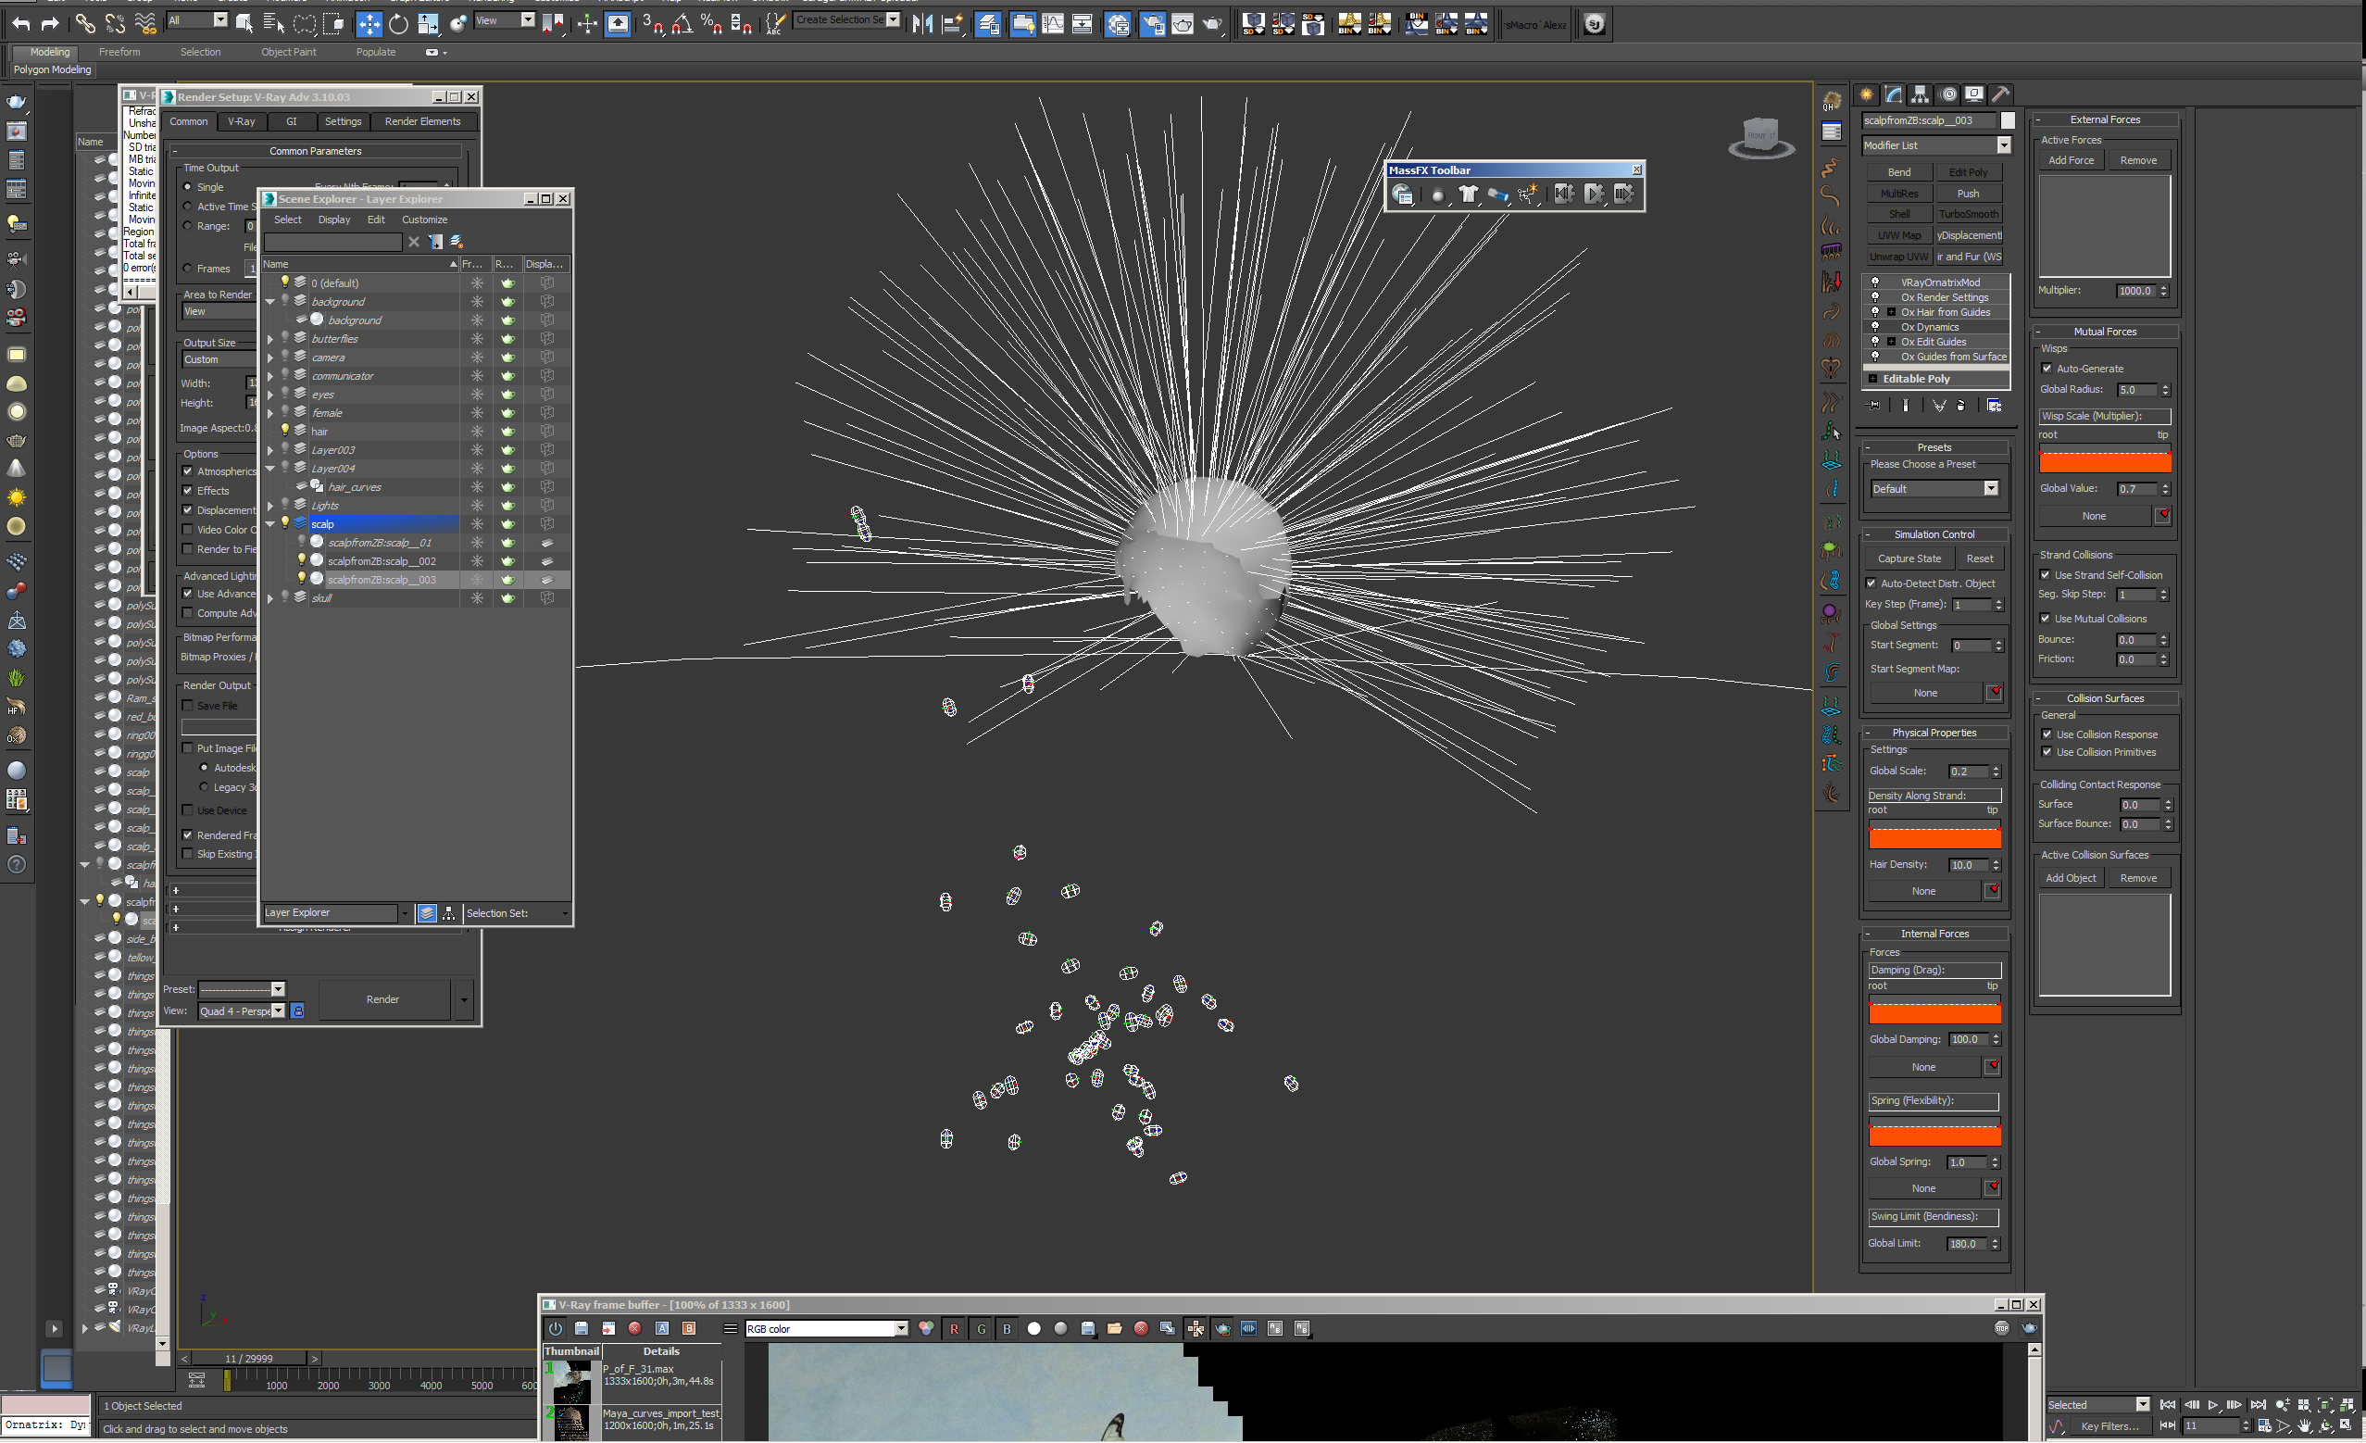
Task: Open the RGB color channel dropdown
Action: pos(901,1329)
